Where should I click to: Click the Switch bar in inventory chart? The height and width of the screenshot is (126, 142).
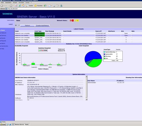point(33,64)
